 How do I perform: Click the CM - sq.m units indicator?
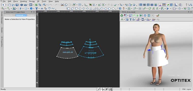[x=186, y=89]
